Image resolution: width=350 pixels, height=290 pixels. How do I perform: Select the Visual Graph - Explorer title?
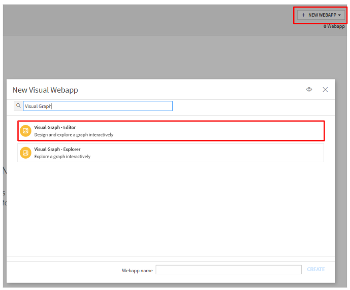(57, 150)
